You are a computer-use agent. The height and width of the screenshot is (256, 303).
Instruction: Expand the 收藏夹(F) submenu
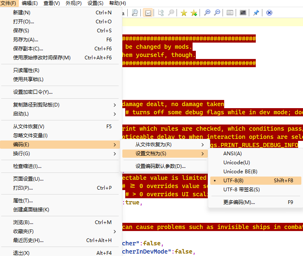[60, 231]
